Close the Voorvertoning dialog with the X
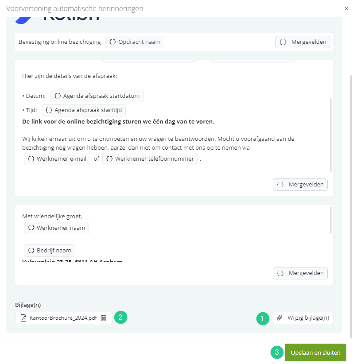The image size is (353, 364). click(x=346, y=8)
